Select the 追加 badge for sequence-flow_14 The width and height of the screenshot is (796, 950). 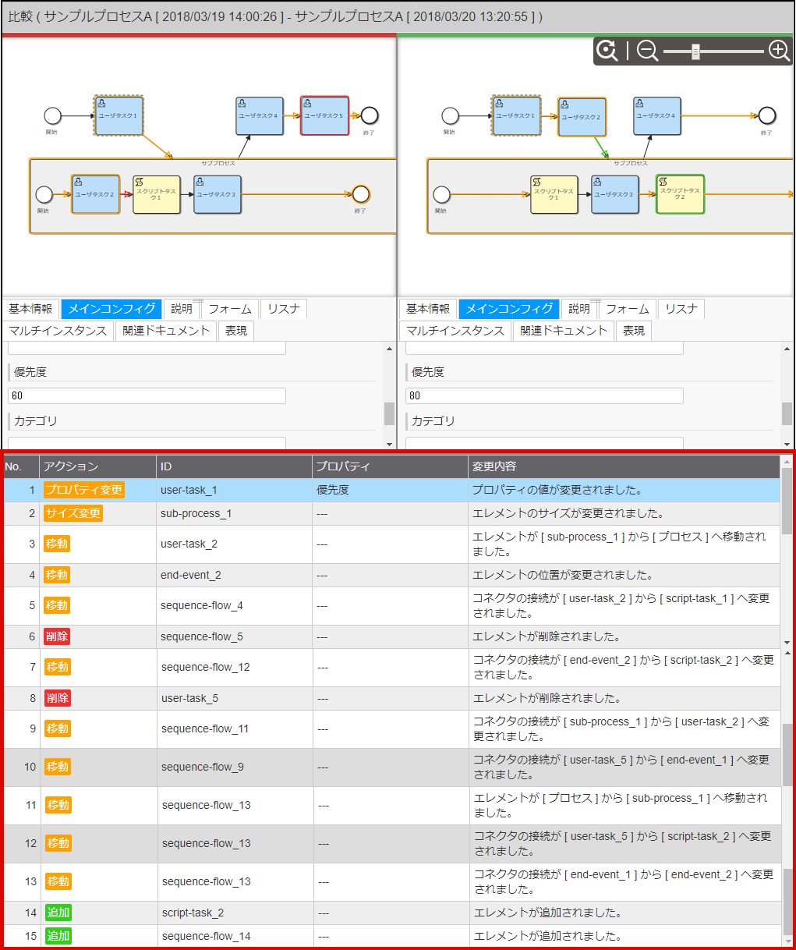tap(58, 936)
